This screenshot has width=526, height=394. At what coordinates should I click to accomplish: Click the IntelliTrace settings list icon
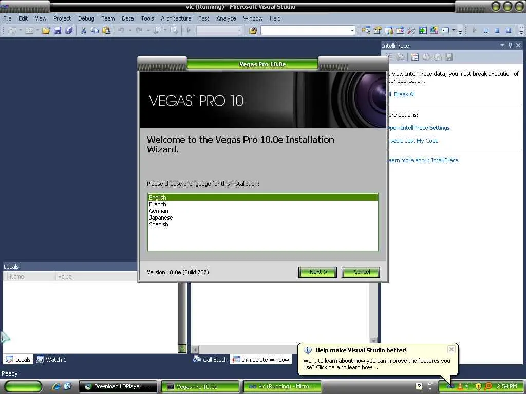click(415, 57)
